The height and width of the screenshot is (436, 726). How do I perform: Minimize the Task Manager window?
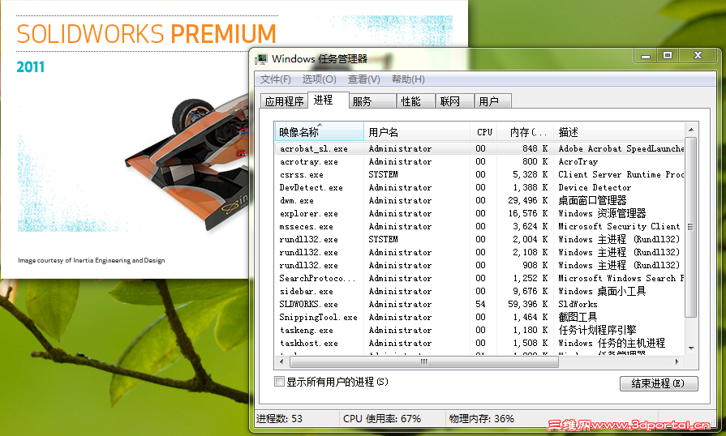click(646, 56)
